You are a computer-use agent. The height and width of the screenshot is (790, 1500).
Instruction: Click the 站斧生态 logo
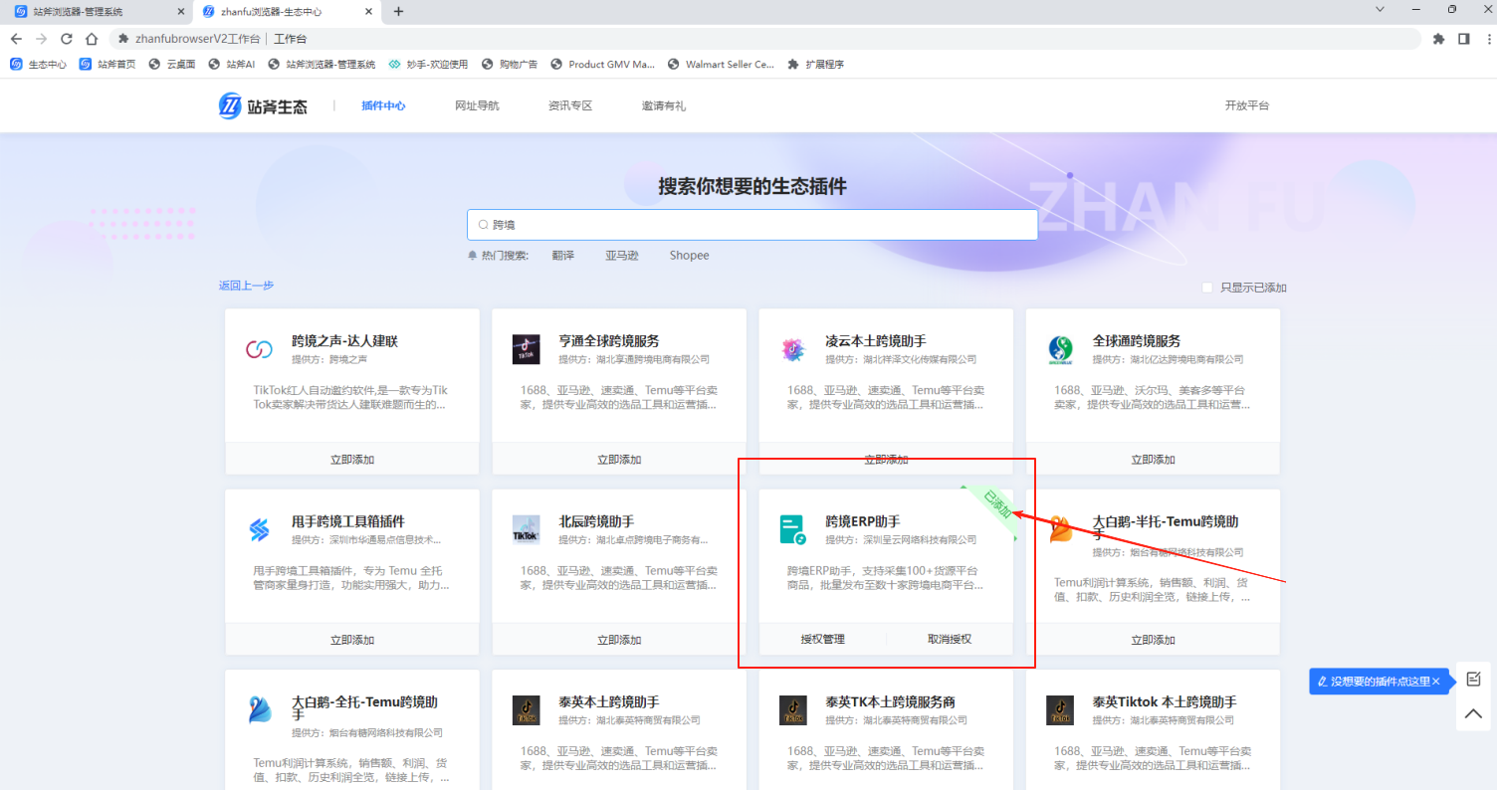click(263, 105)
